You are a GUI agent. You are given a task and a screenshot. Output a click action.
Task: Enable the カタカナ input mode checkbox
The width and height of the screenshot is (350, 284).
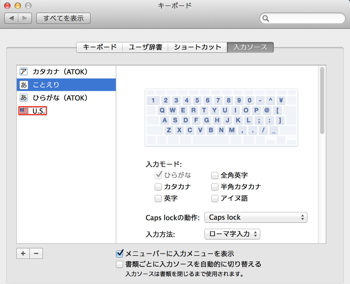158,187
